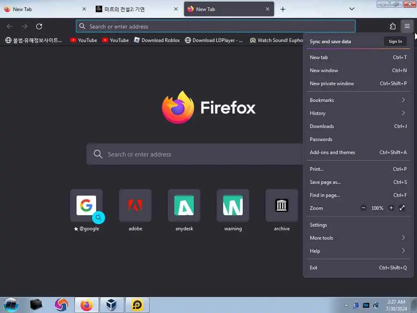Open Download LDPlayer bookmark

coord(214,40)
